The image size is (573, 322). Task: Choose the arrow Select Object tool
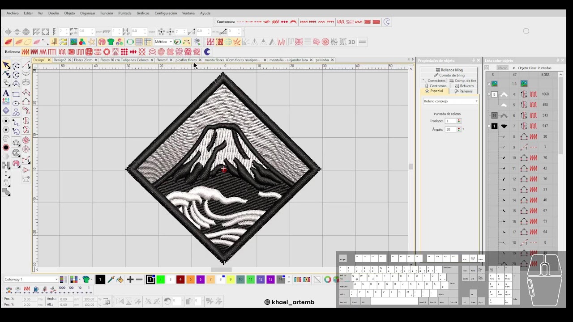pyautogui.click(x=6, y=65)
